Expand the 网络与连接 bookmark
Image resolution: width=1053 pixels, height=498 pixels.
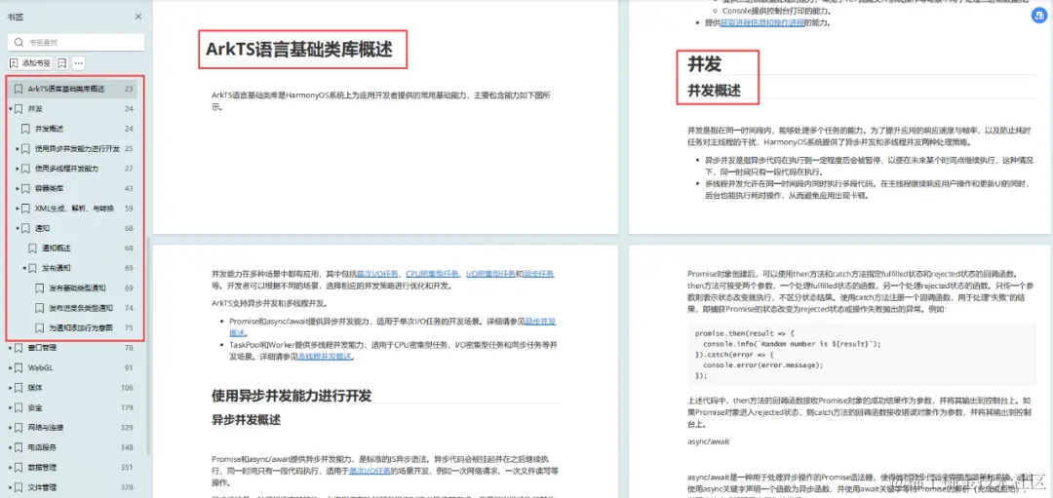[x=10, y=428]
